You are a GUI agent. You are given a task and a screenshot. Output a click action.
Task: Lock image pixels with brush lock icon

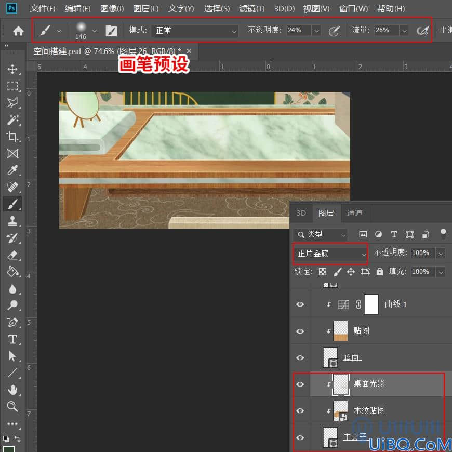(337, 272)
